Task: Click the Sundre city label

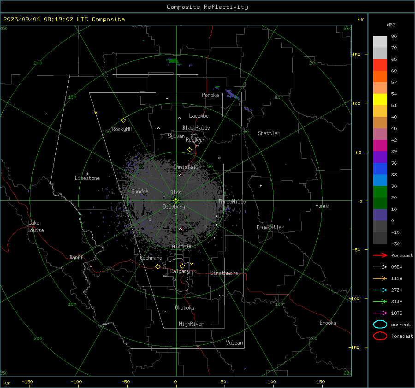Action: pos(140,191)
